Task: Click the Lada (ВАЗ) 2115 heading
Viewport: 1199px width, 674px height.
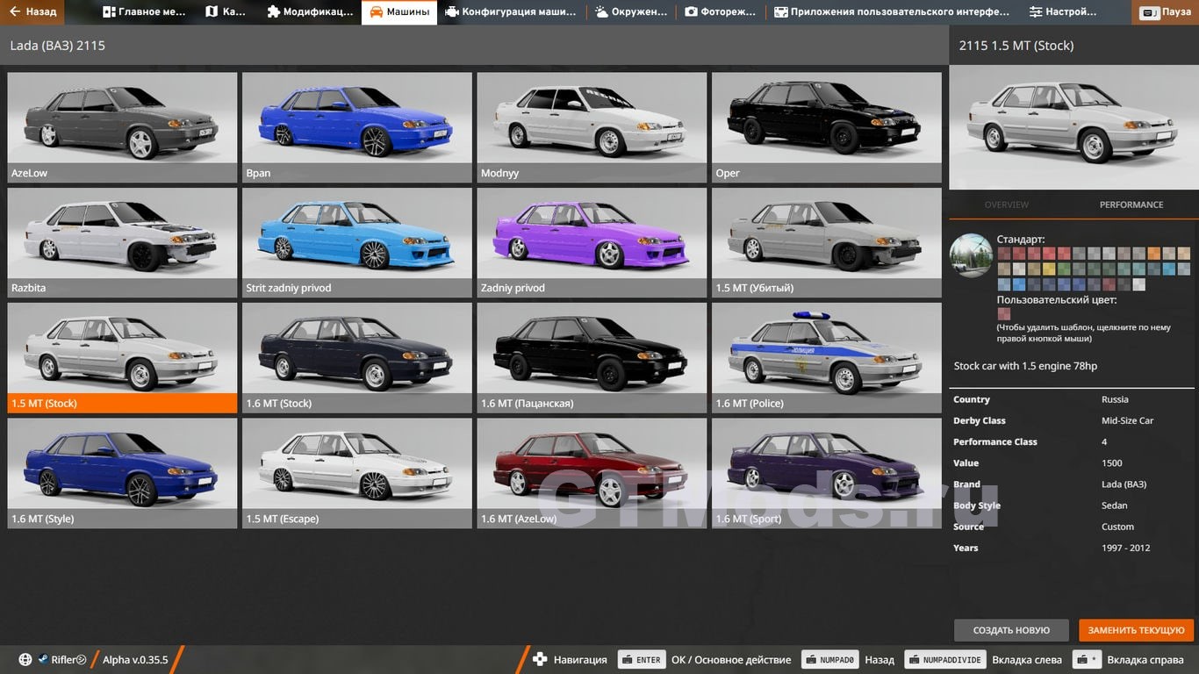Action: (x=57, y=46)
